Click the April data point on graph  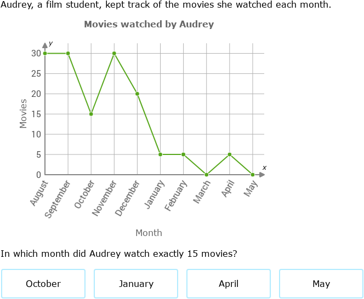coord(230,154)
